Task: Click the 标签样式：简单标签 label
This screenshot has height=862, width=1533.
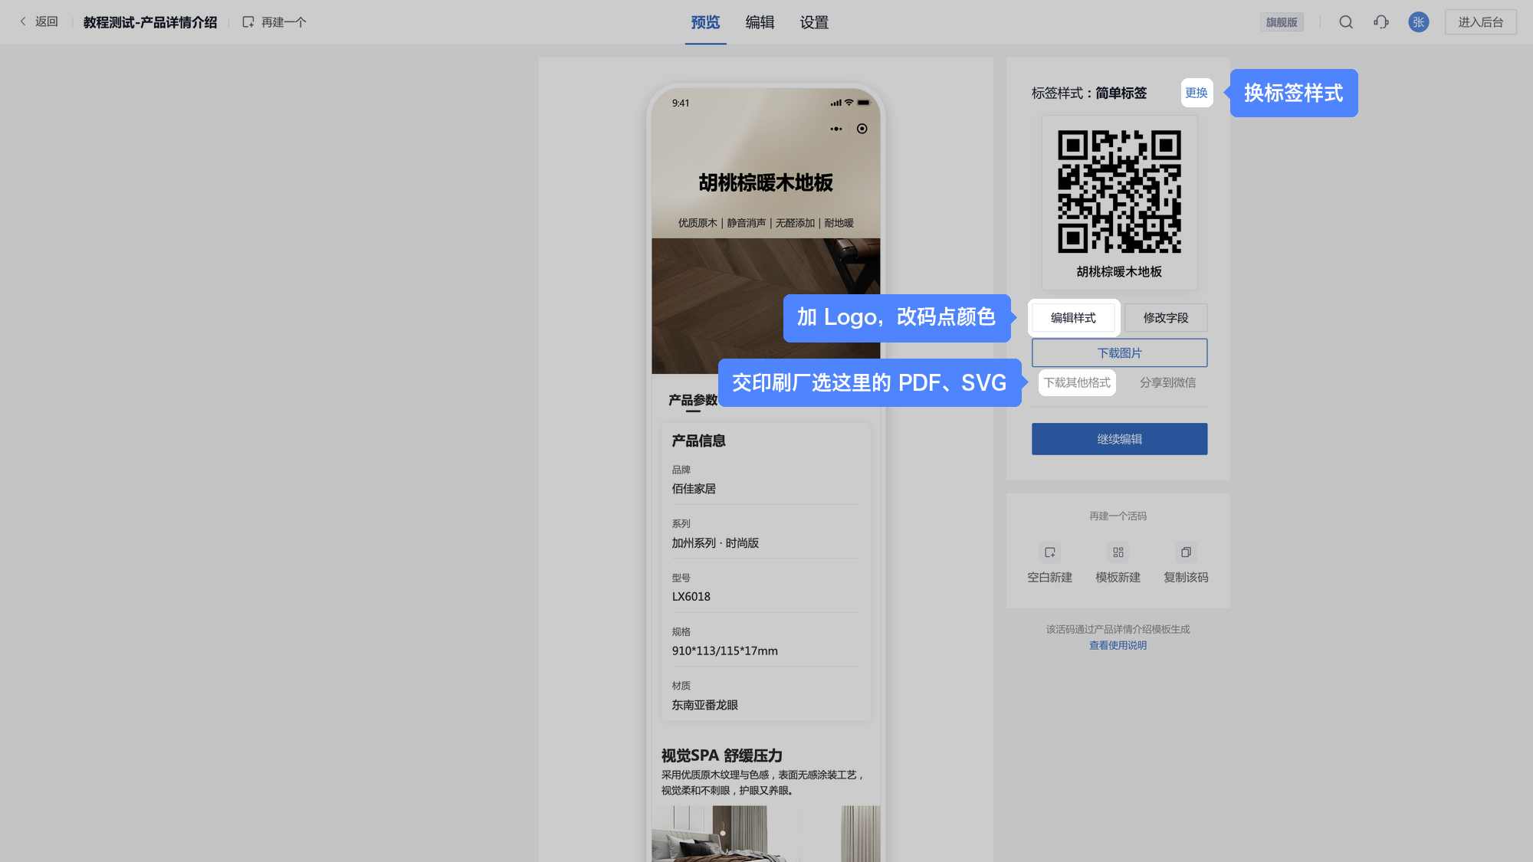Action: 1089,93
